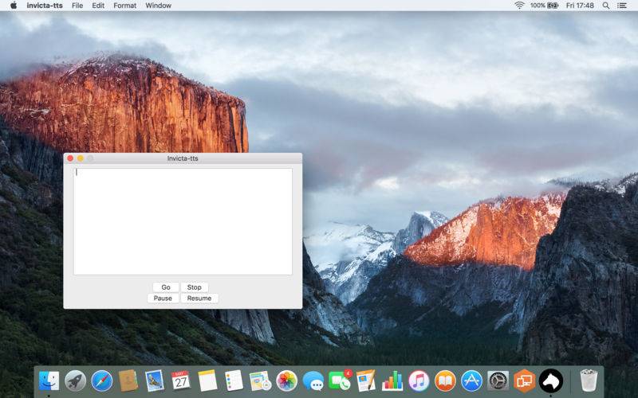Open Mail stamp icon in dock
638x398 pixels.
tap(155, 381)
